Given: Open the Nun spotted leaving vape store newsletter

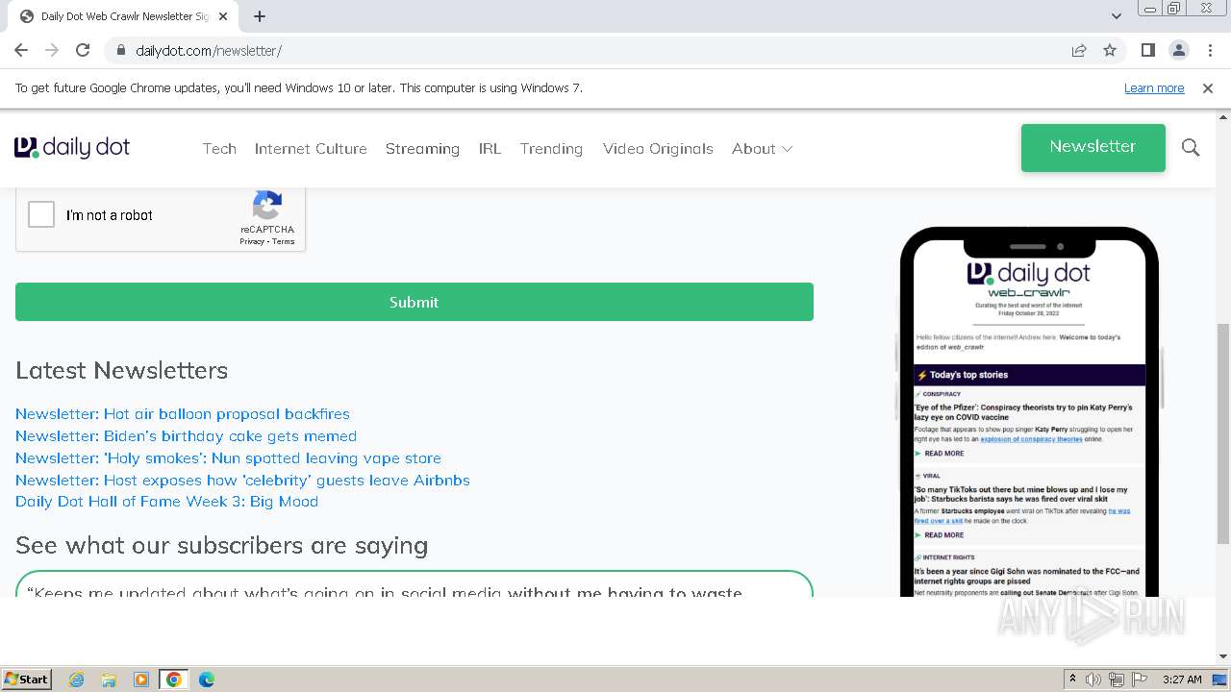Looking at the screenshot, I should [x=228, y=457].
